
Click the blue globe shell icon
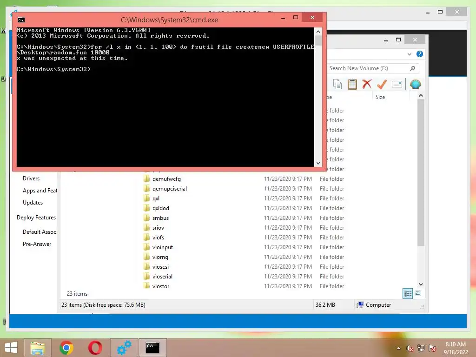(415, 84)
